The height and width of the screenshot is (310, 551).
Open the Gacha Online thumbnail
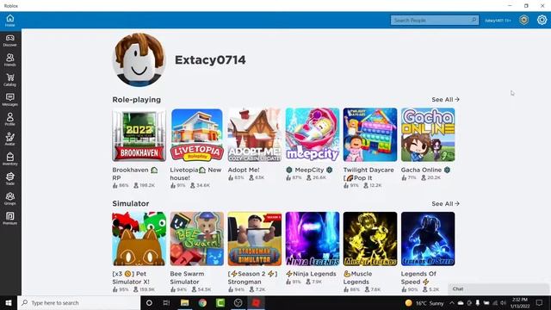tap(428, 135)
